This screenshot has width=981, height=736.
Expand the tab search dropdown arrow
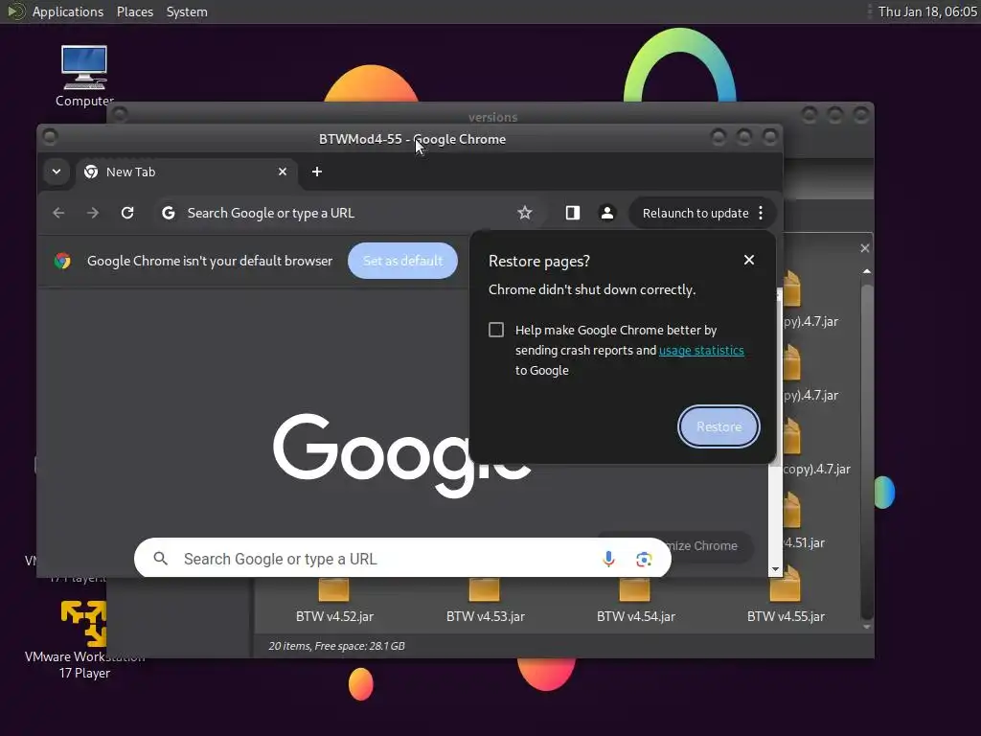(57, 172)
